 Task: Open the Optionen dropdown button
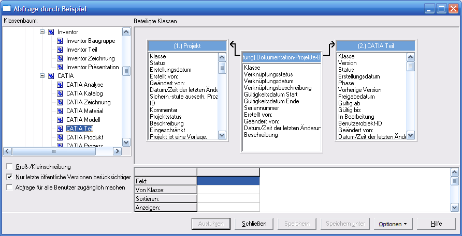click(393, 224)
